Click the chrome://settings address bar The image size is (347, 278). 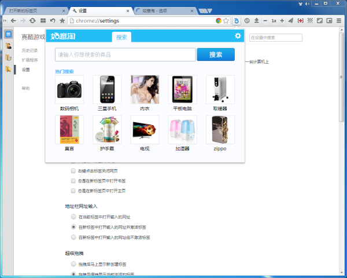tap(142, 21)
